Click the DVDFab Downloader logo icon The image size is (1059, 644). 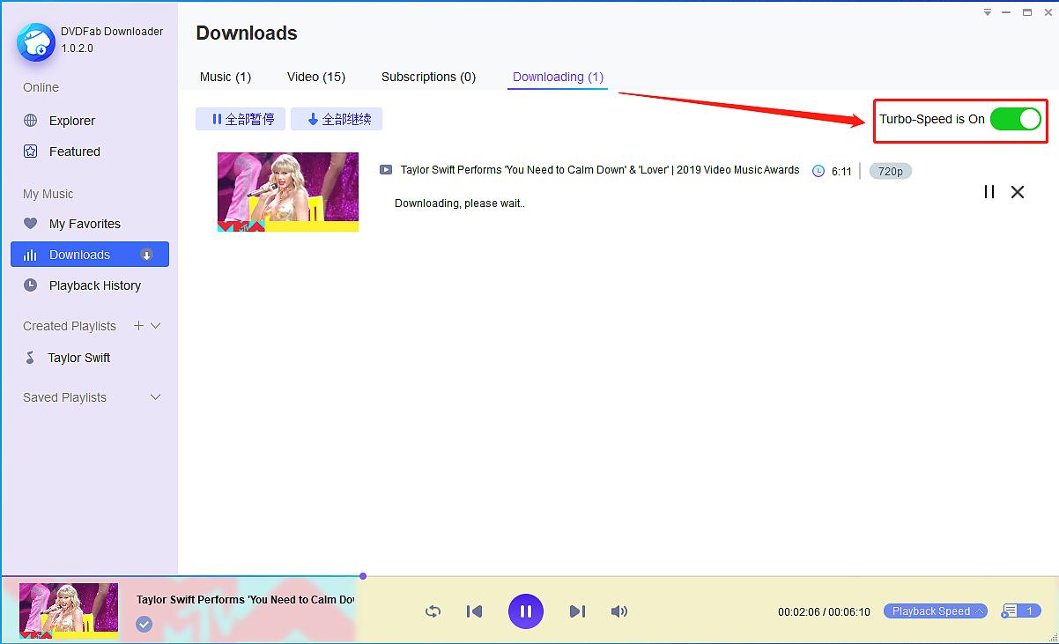[35, 41]
